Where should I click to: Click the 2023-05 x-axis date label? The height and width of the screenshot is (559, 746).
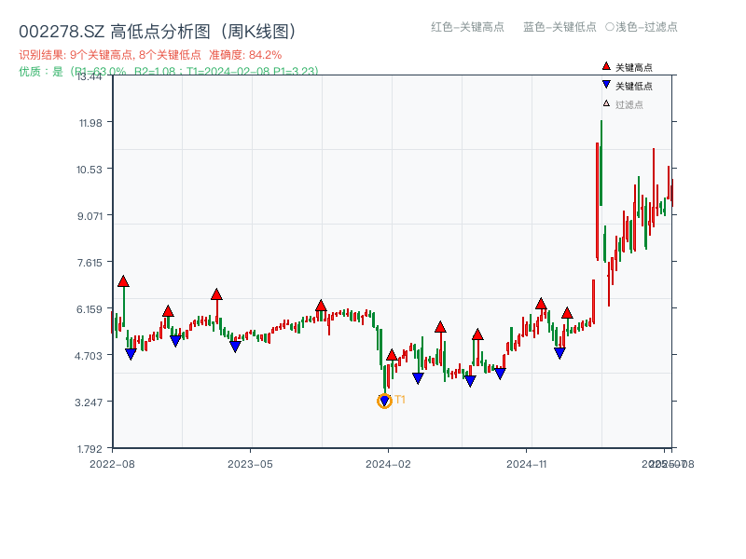tap(250, 463)
